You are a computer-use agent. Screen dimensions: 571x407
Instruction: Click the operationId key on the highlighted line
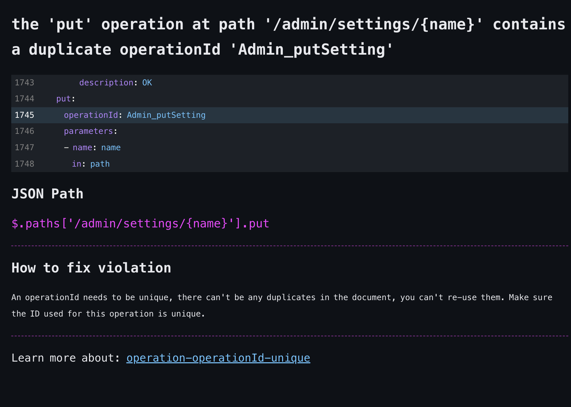(x=91, y=115)
